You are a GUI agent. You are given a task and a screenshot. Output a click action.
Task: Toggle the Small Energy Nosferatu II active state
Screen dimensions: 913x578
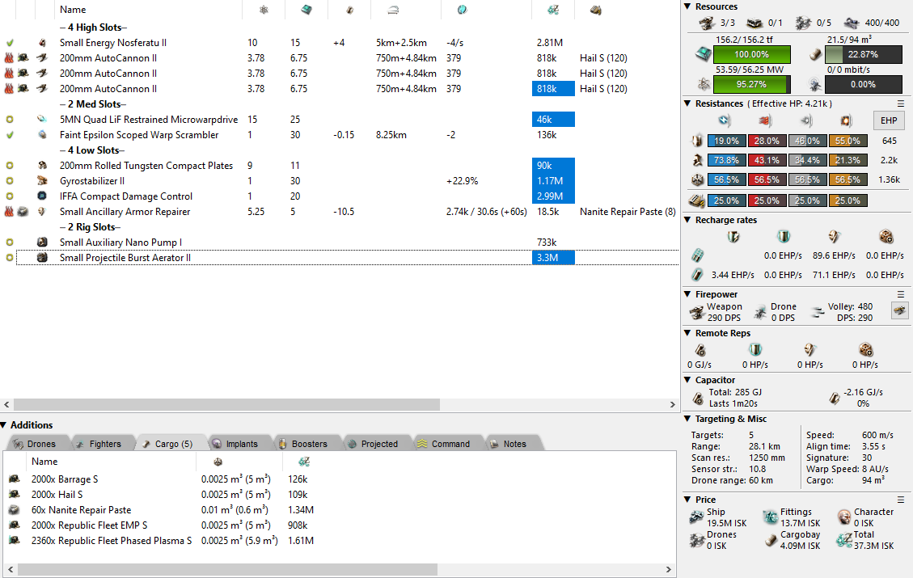pyautogui.click(x=10, y=43)
